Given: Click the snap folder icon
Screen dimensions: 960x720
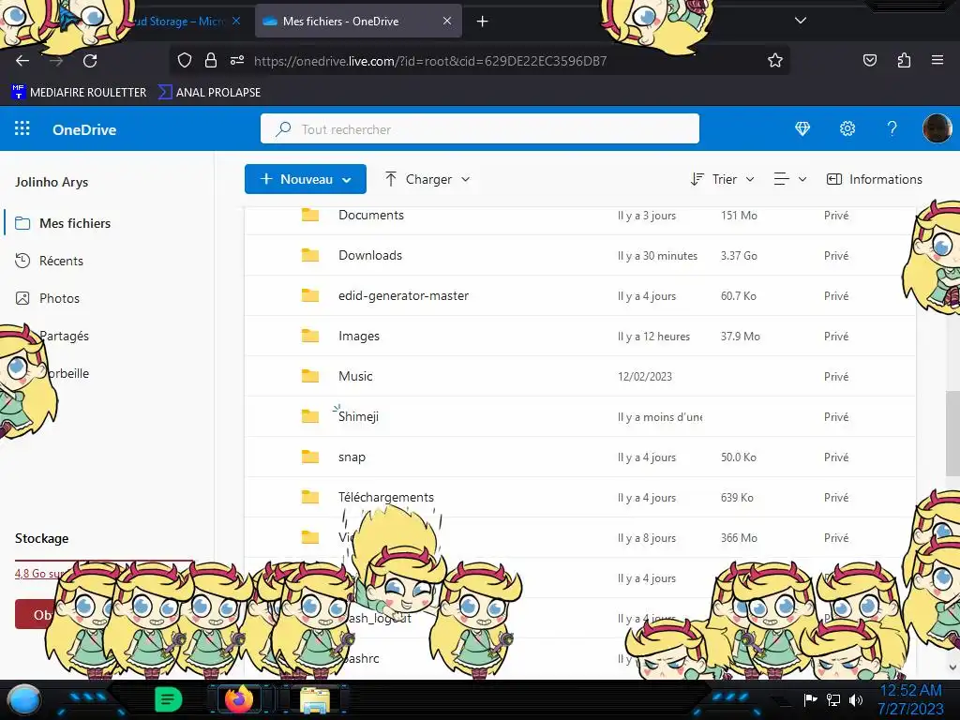Looking at the screenshot, I should pos(310,457).
